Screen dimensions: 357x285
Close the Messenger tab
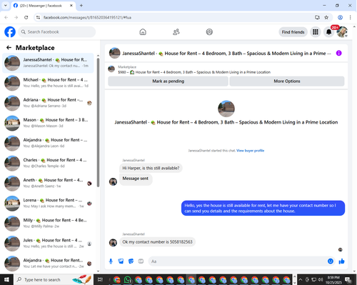71,6
